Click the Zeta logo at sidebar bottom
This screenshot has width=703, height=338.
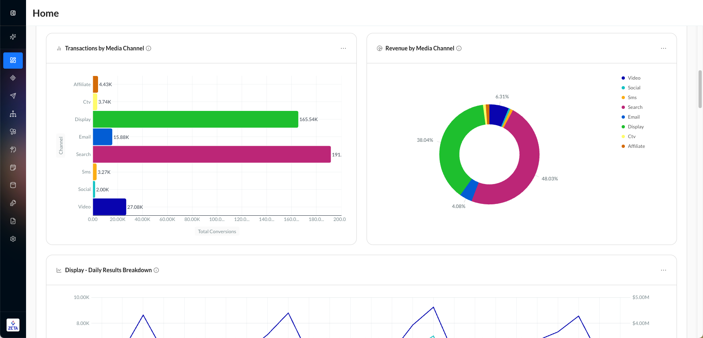pos(13,325)
